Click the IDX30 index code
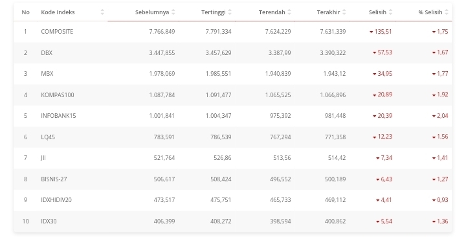This screenshot has width=466, height=237. pos(49,221)
